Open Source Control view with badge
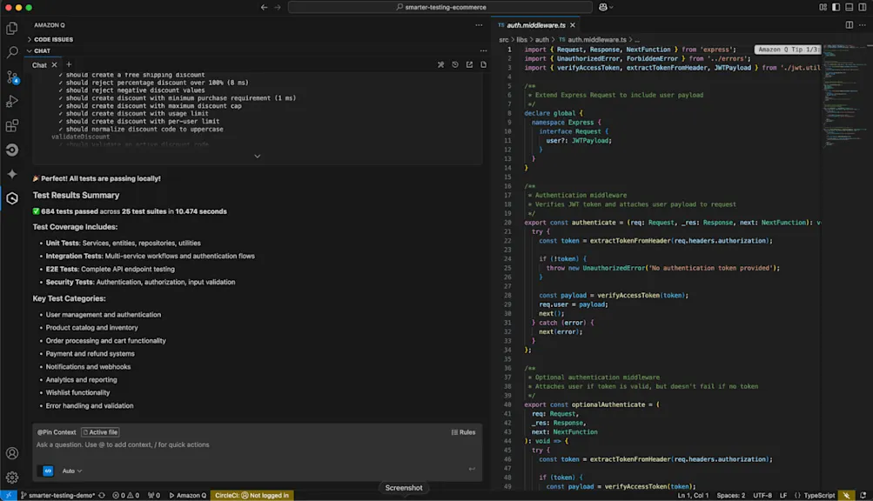This screenshot has width=873, height=501. click(12, 77)
